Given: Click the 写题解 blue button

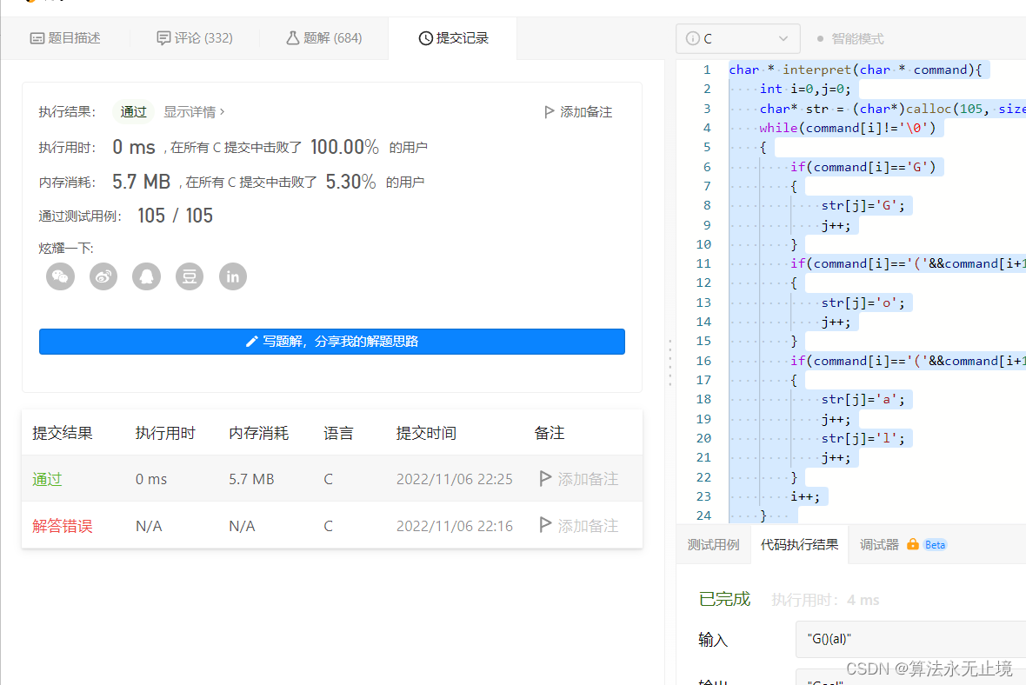Looking at the screenshot, I should pyautogui.click(x=331, y=341).
